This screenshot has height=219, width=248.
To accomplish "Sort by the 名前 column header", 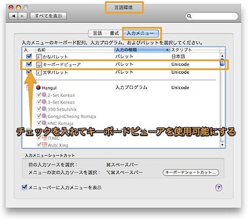I will [x=75, y=50].
